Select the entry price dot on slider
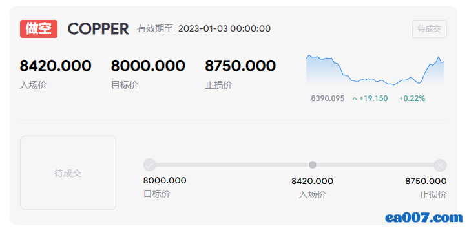Image resolution: width=469 pixels, height=233 pixels. pos(312,165)
